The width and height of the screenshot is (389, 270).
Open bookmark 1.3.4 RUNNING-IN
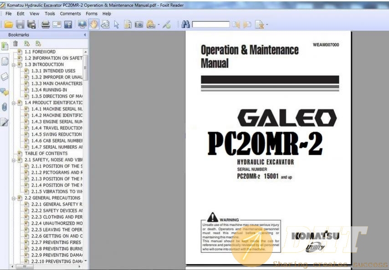tap(49, 90)
